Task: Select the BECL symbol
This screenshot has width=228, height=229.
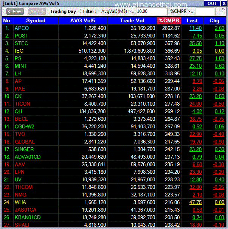Action: [21, 119]
